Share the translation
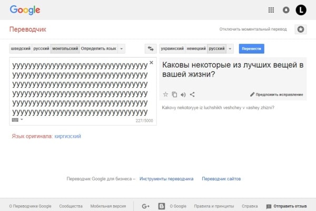 click(192, 94)
